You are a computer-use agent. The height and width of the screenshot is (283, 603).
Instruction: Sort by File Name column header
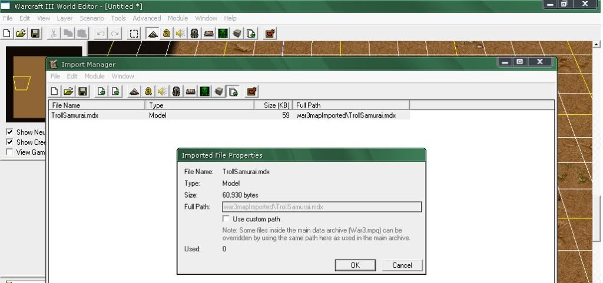click(97, 105)
